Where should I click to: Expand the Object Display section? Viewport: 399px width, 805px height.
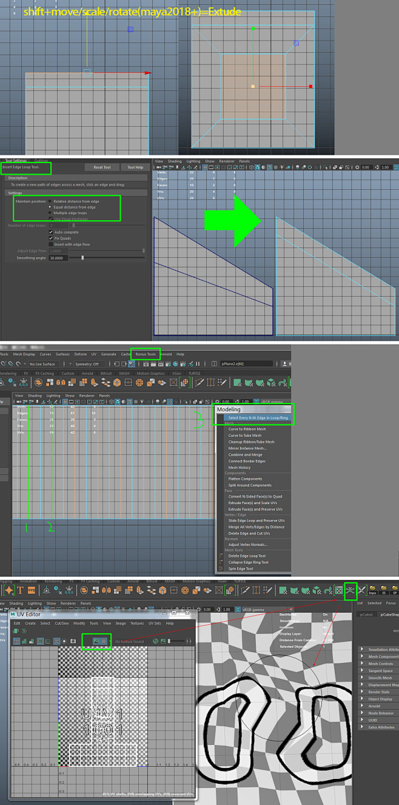click(x=378, y=699)
